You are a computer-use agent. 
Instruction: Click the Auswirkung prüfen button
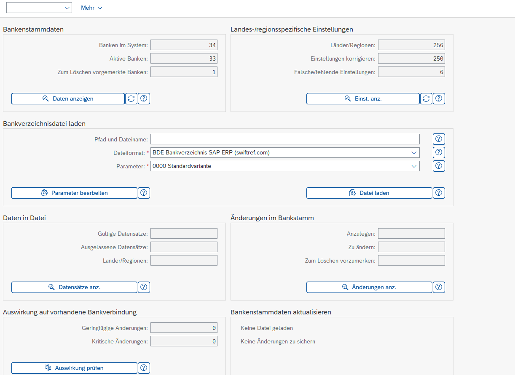tap(74, 368)
